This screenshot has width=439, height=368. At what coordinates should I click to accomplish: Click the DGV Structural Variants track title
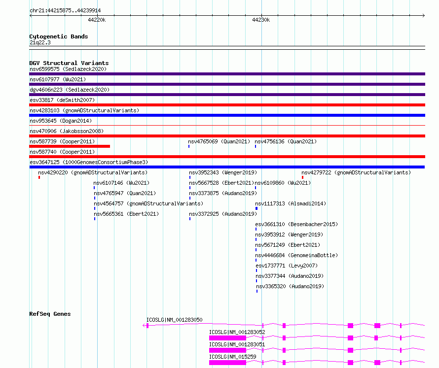point(69,63)
